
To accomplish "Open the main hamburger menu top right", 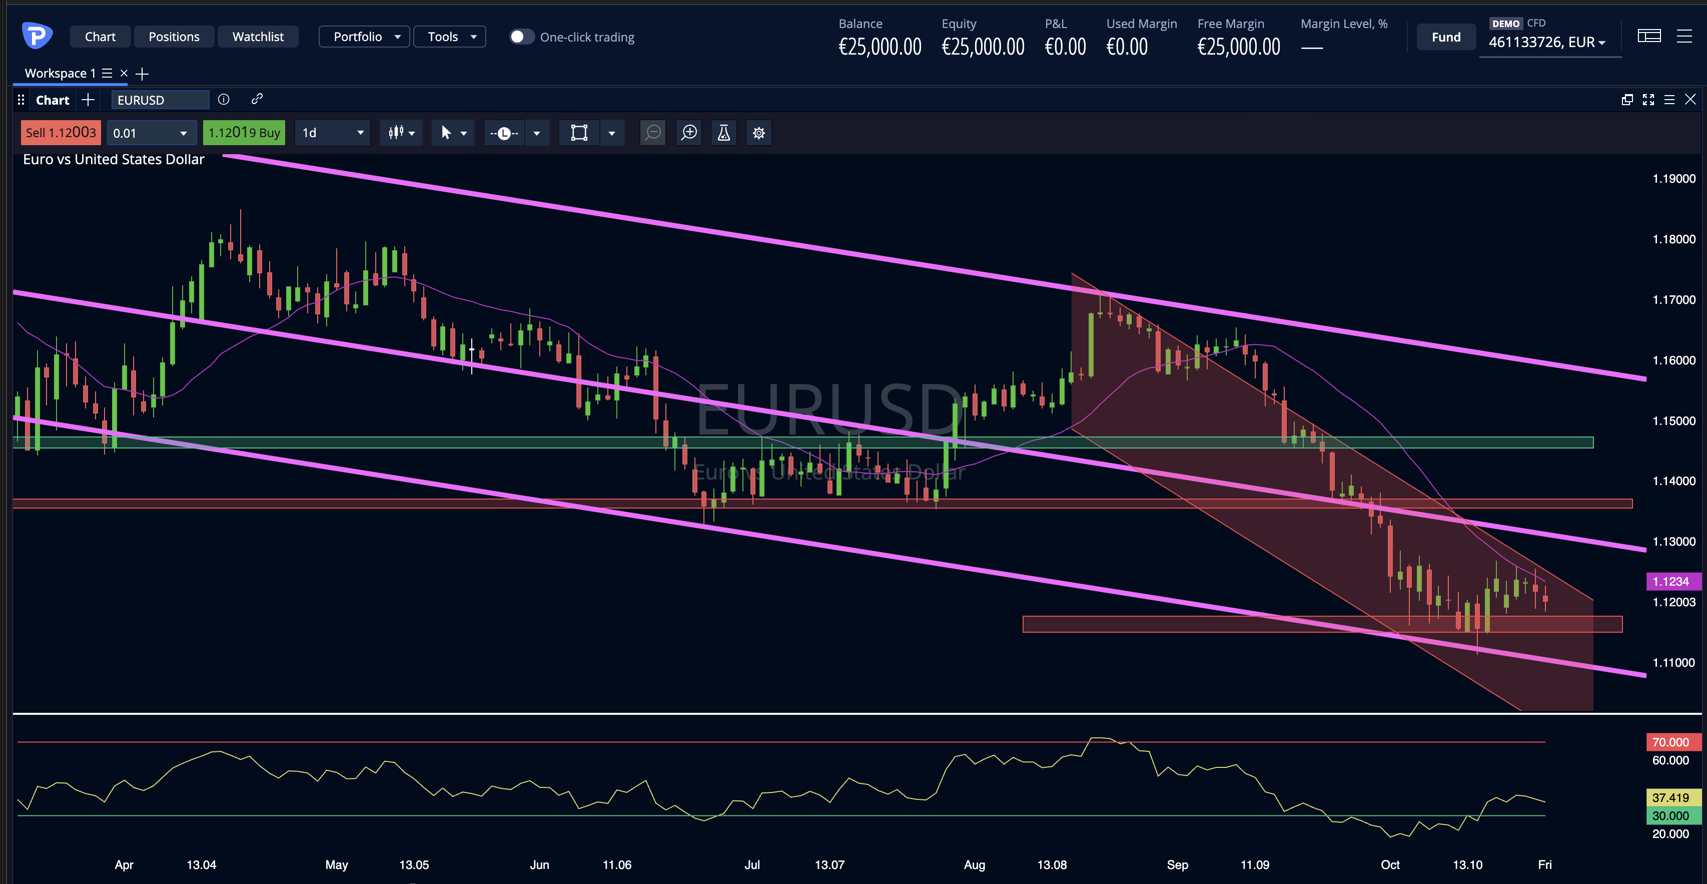I will 1684,36.
